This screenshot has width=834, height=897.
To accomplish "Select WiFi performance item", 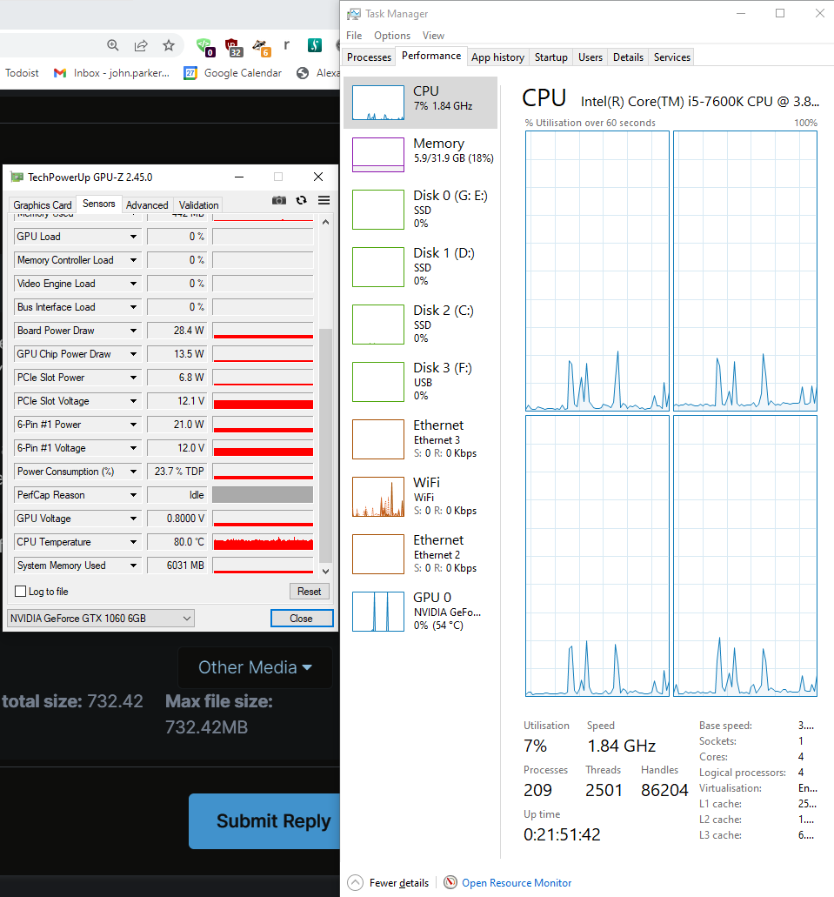I will click(420, 497).
